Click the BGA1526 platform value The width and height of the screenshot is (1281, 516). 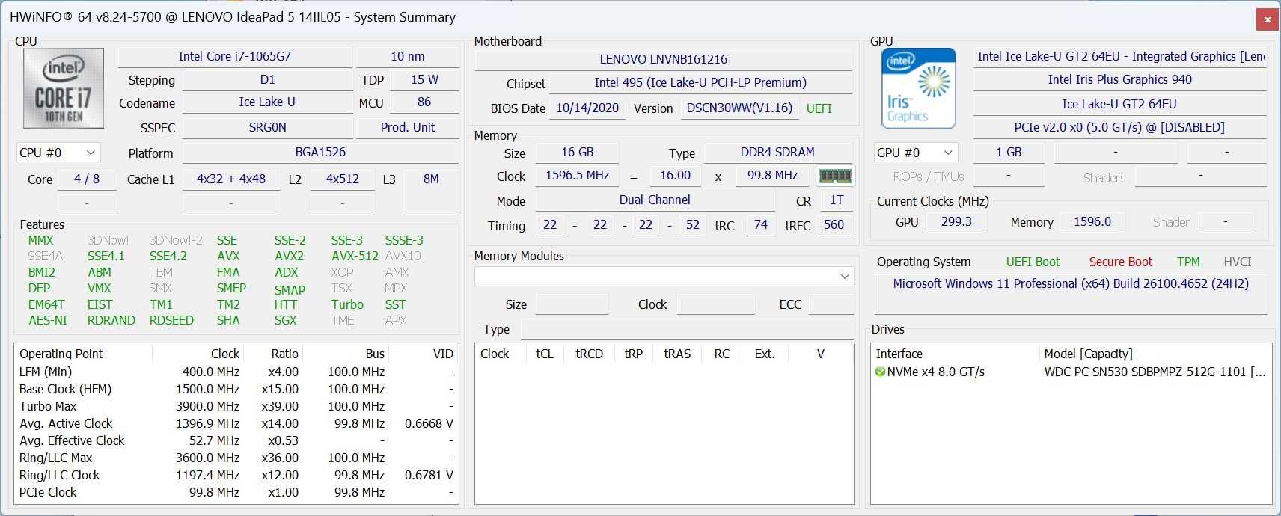tap(320, 152)
